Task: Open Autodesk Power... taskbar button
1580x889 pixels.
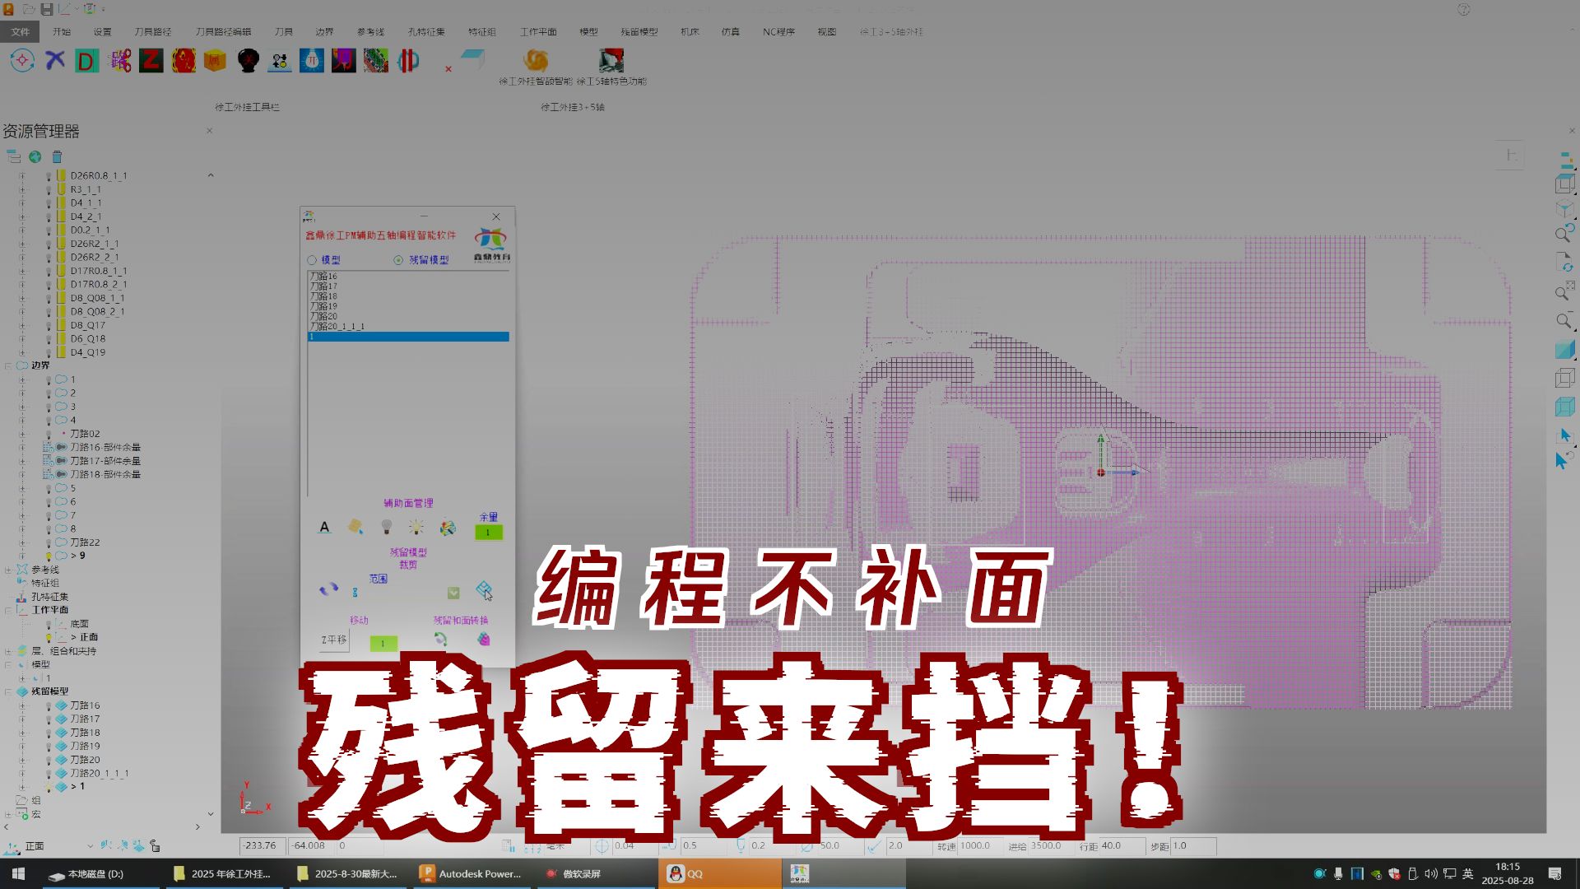Action: point(472,873)
